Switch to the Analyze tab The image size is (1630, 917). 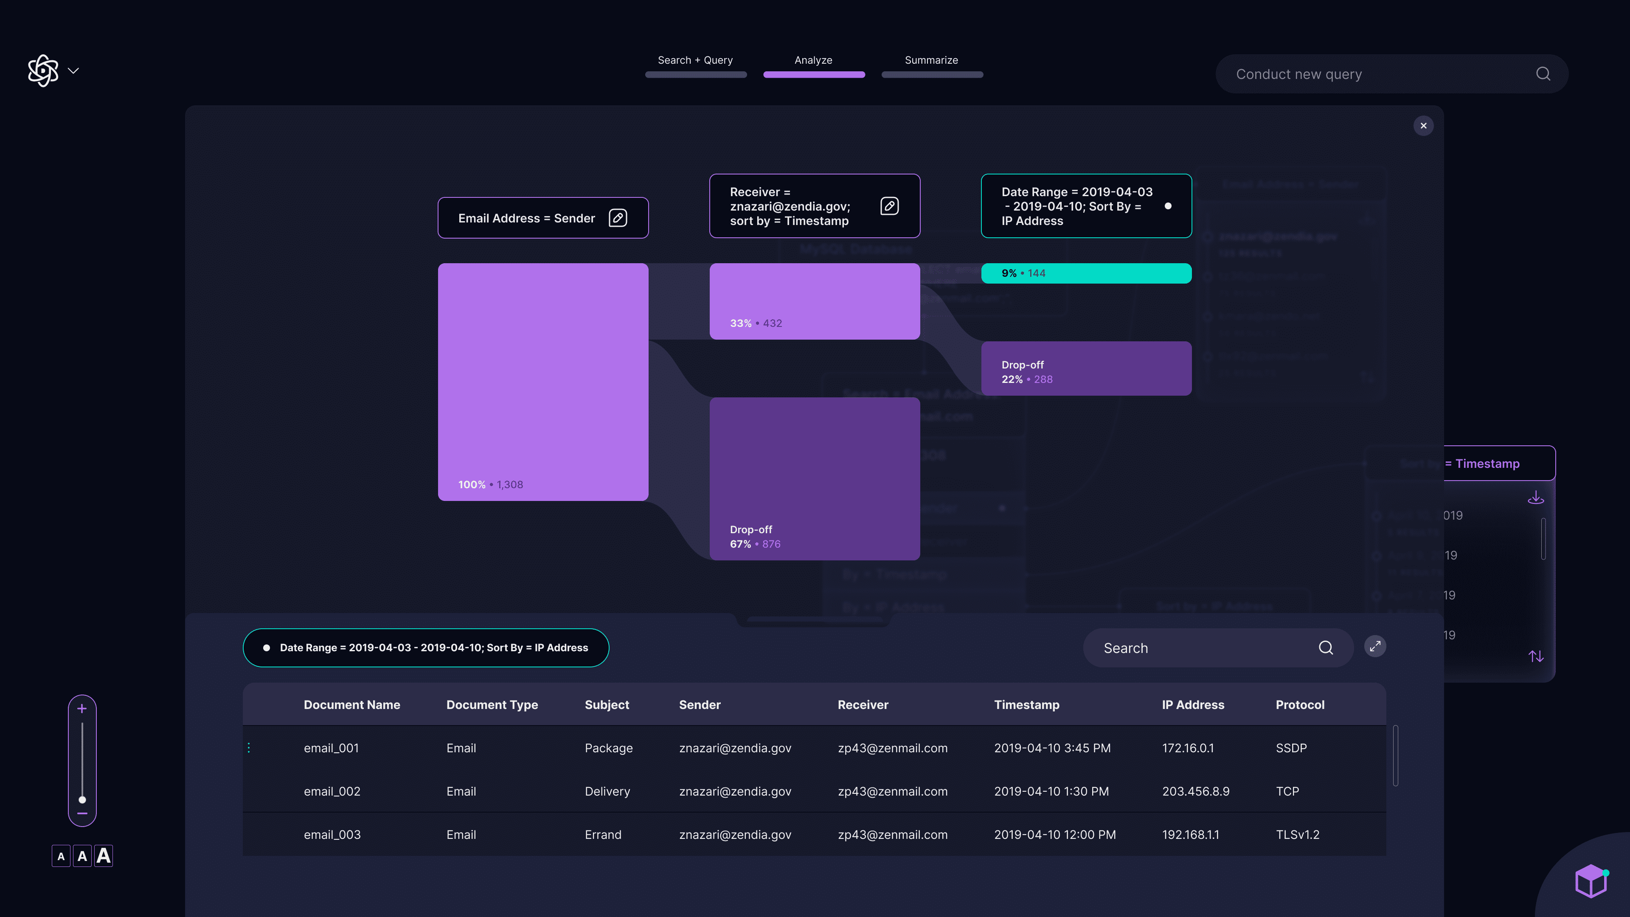(814, 66)
